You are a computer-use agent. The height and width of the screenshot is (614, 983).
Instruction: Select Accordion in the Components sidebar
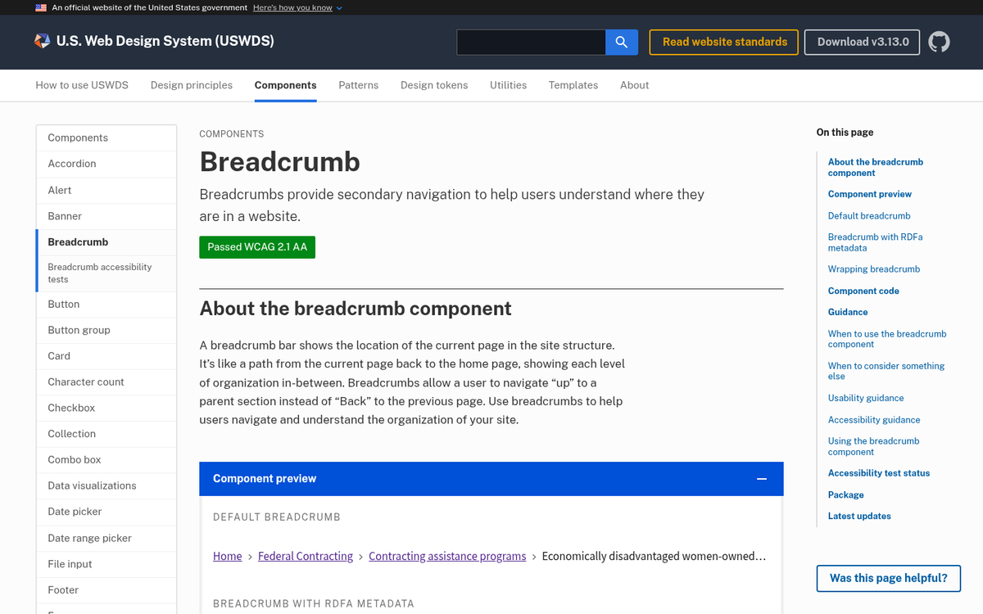72,163
